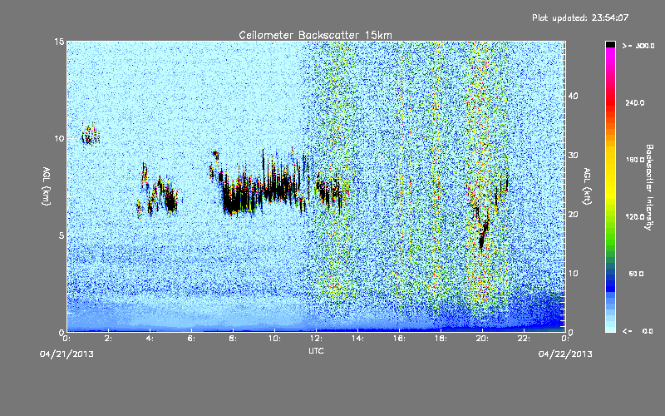
Task: Click the '6:' hour tick label
Action: 191,339
